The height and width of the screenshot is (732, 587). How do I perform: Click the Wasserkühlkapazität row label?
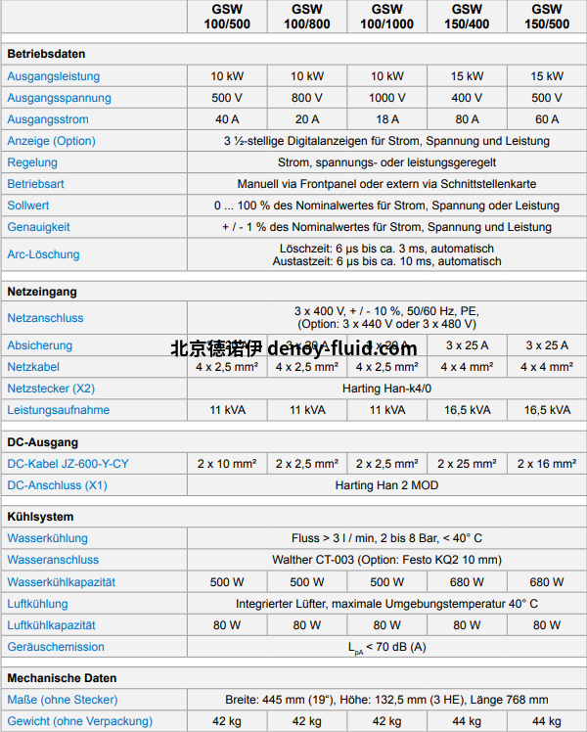(x=61, y=582)
